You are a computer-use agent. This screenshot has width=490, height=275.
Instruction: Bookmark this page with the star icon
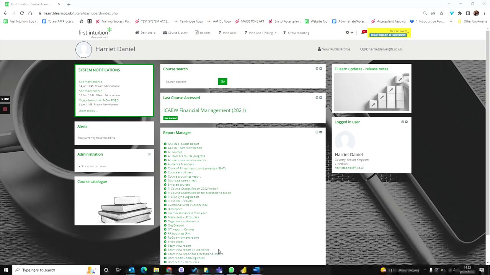pyautogui.click(x=441, y=13)
